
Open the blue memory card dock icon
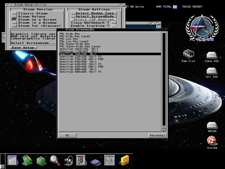click(95, 162)
